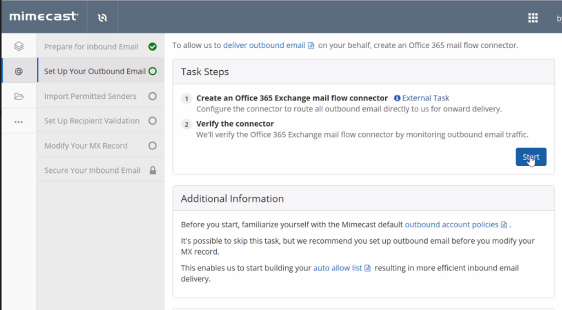Click the Task Steps heading
Viewport: 562px width, 310px height.
click(x=205, y=72)
